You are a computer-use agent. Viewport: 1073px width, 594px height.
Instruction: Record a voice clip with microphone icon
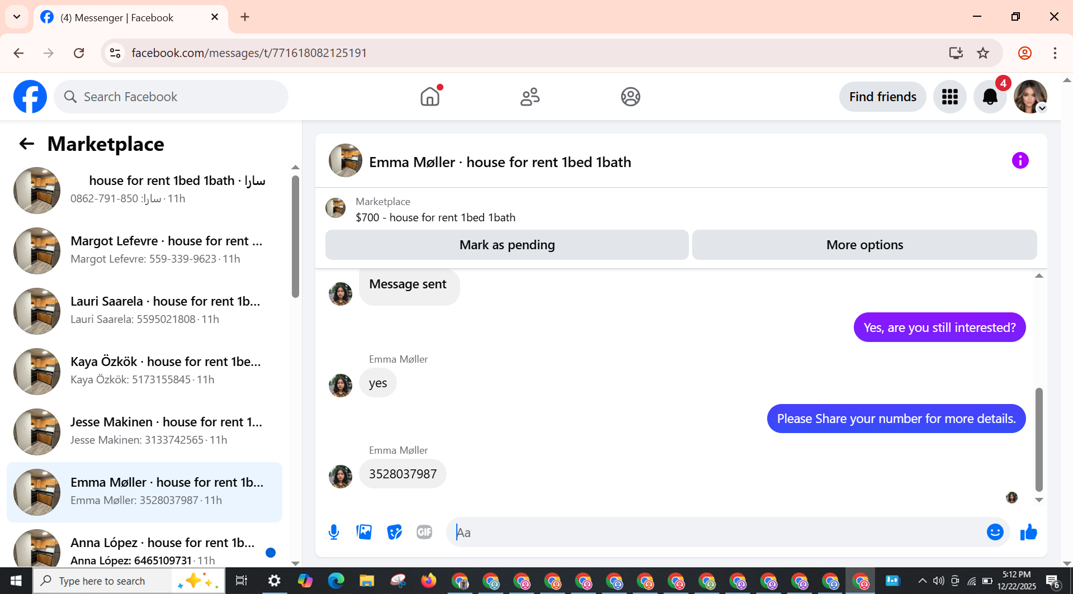(x=334, y=532)
